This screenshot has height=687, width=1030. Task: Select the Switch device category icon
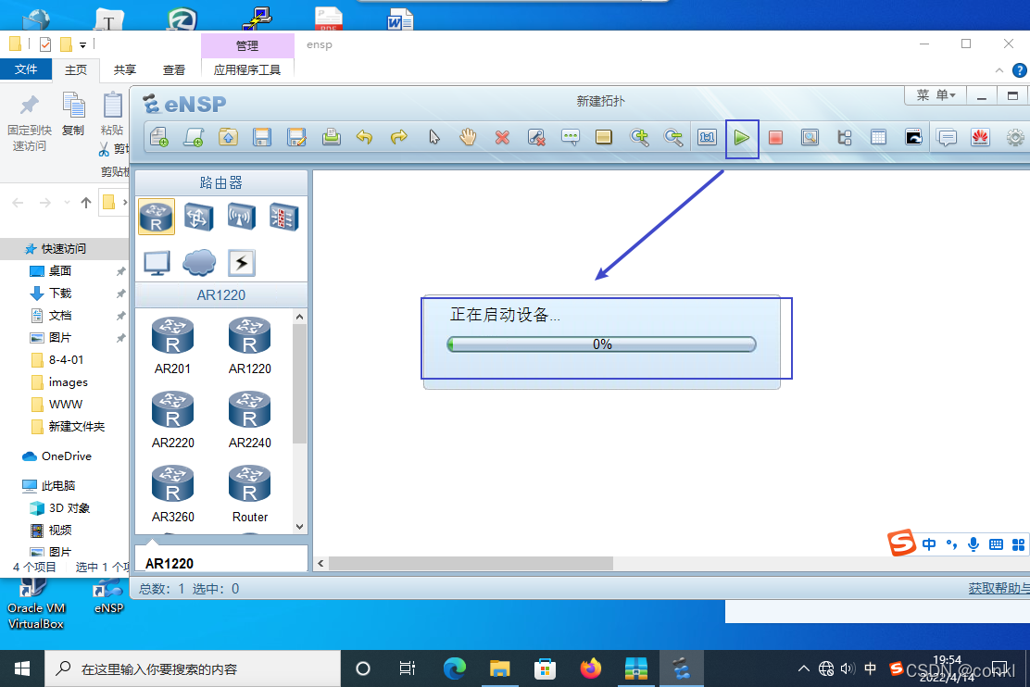pyautogui.click(x=198, y=217)
